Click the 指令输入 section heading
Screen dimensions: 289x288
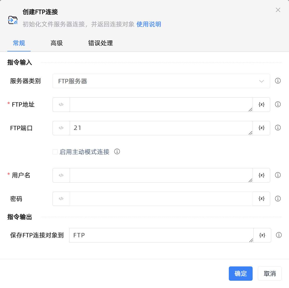(x=20, y=62)
